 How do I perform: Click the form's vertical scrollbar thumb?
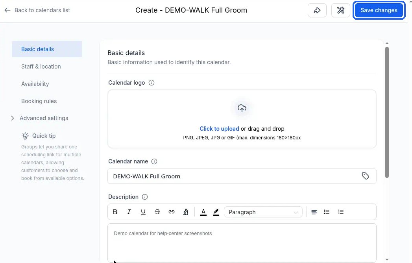pos(387,113)
